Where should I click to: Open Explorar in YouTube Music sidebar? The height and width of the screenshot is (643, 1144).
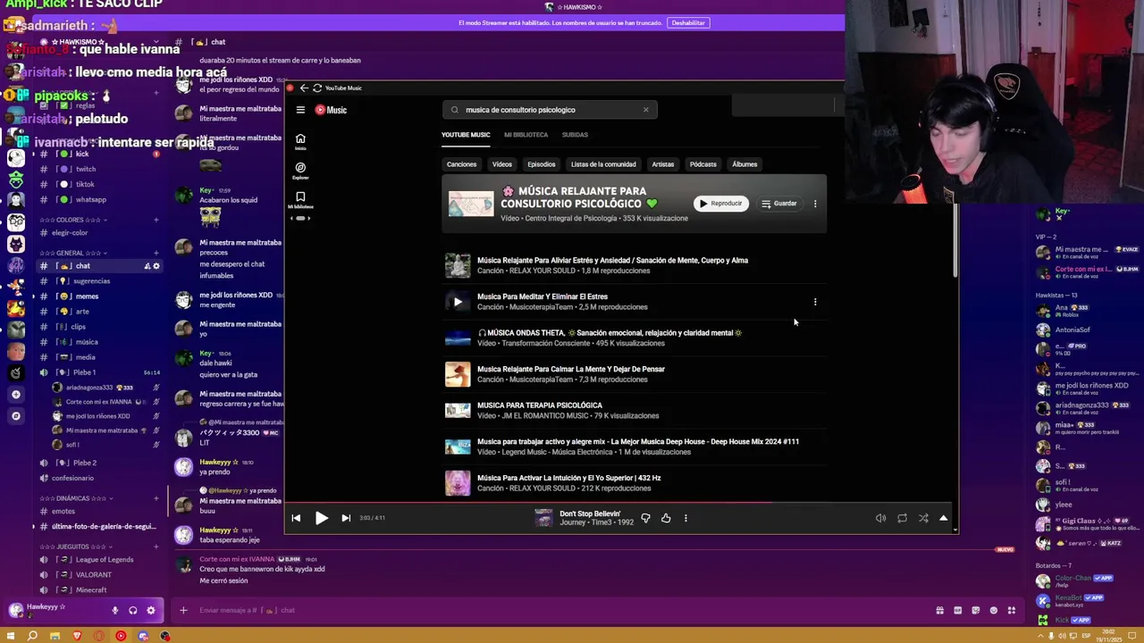[x=300, y=171]
